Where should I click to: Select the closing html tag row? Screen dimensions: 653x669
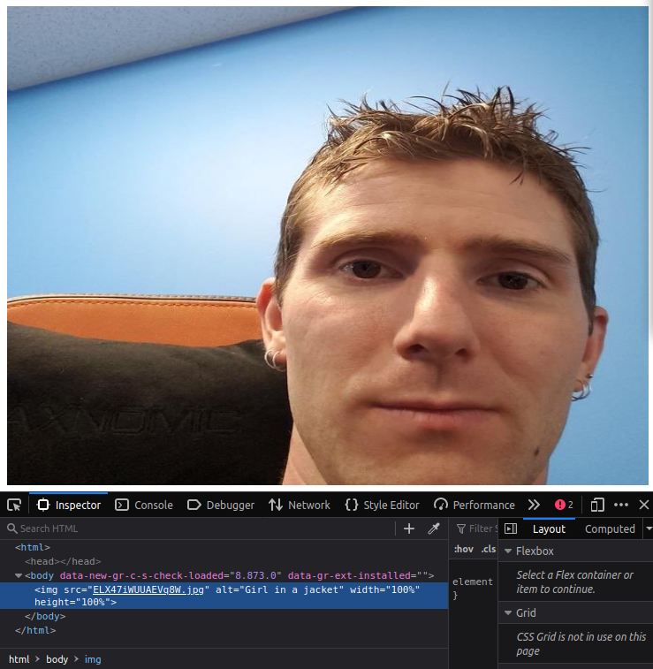click(x=224, y=631)
